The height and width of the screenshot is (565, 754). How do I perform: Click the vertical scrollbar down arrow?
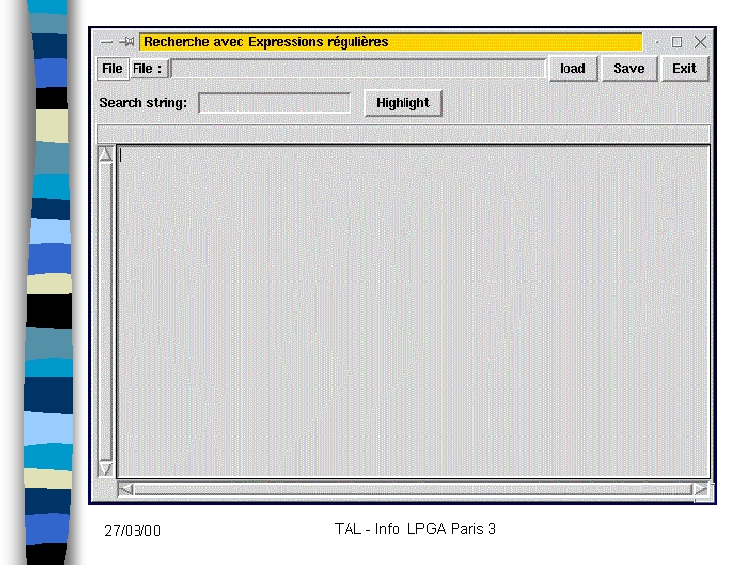coord(106,469)
